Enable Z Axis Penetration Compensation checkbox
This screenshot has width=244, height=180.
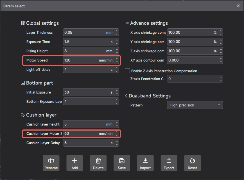[x=127, y=71]
